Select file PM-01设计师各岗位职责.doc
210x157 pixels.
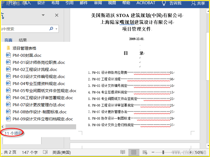39,62
